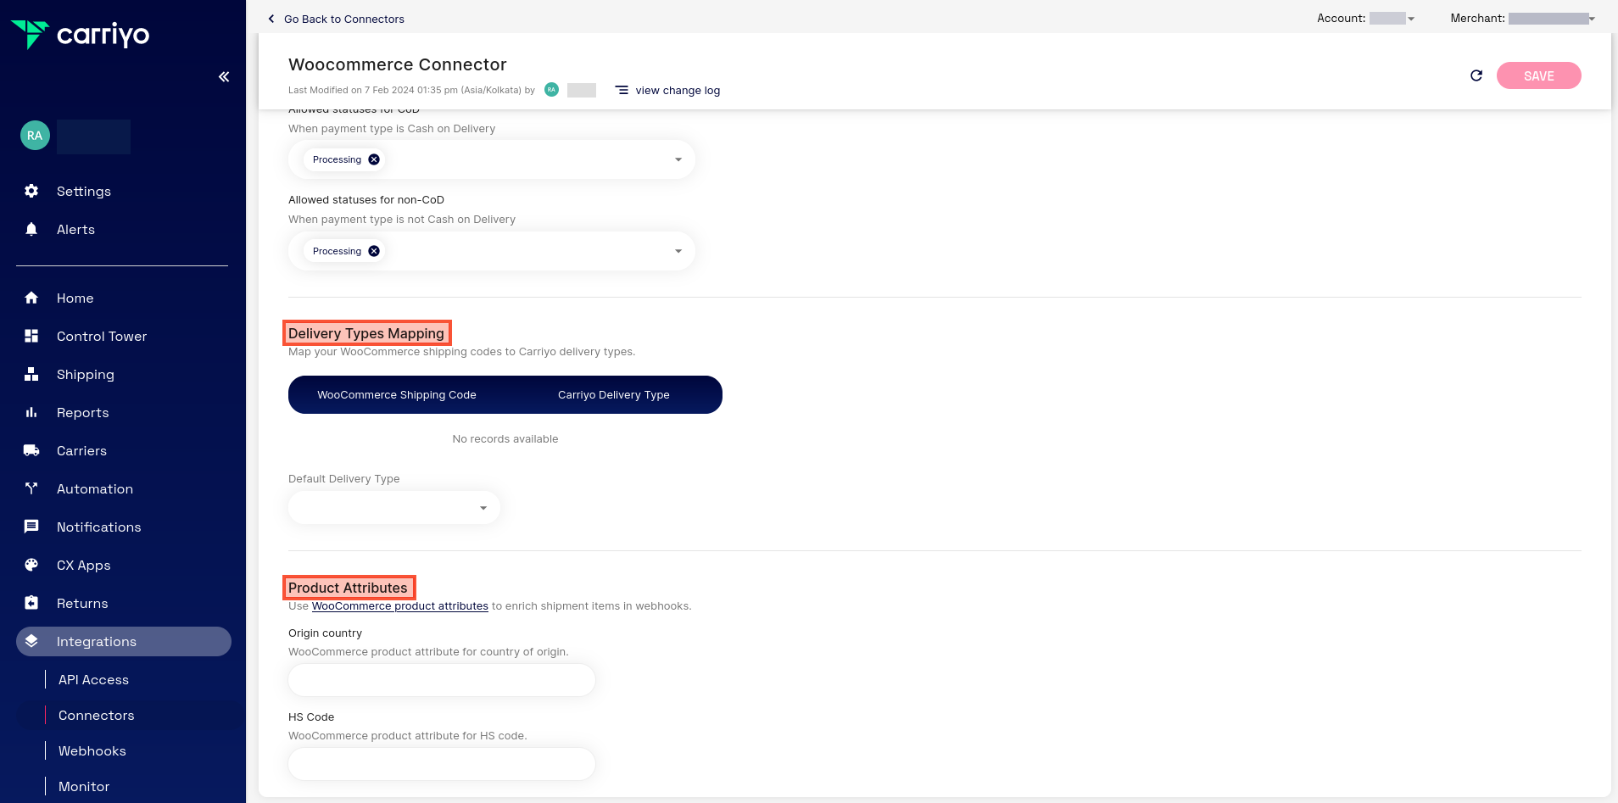
Task: Click the CX Apps palette icon
Action: click(31, 565)
